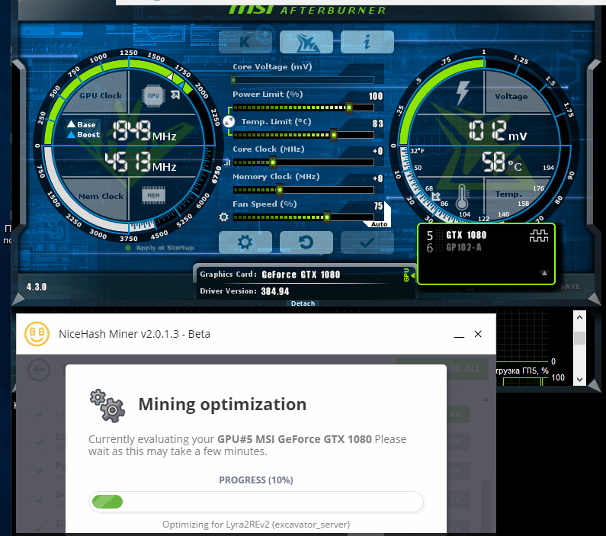Adjust the Power Limit slider handle
The image size is (606, 536).
click(x=349, y=108)
